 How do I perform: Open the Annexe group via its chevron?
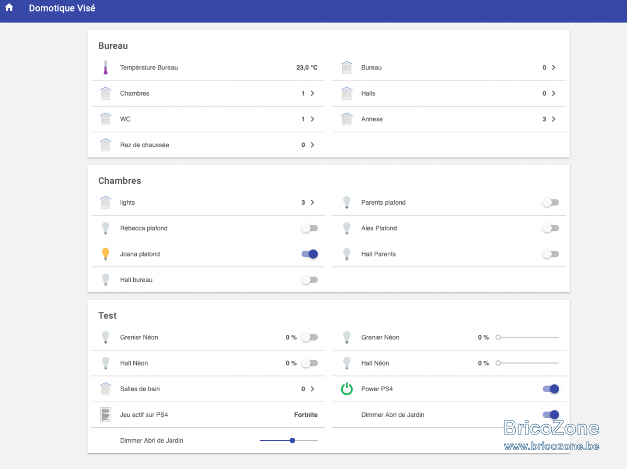coord(554,119)
